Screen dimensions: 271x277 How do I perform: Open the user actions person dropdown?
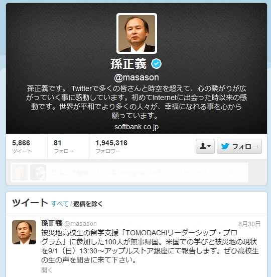(205, 146)
